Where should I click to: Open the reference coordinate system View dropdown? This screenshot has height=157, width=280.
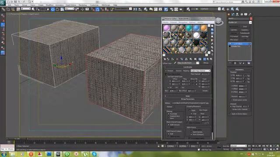click(70, 9)
